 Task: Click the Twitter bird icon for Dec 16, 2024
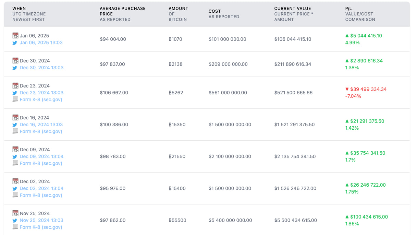15,125
